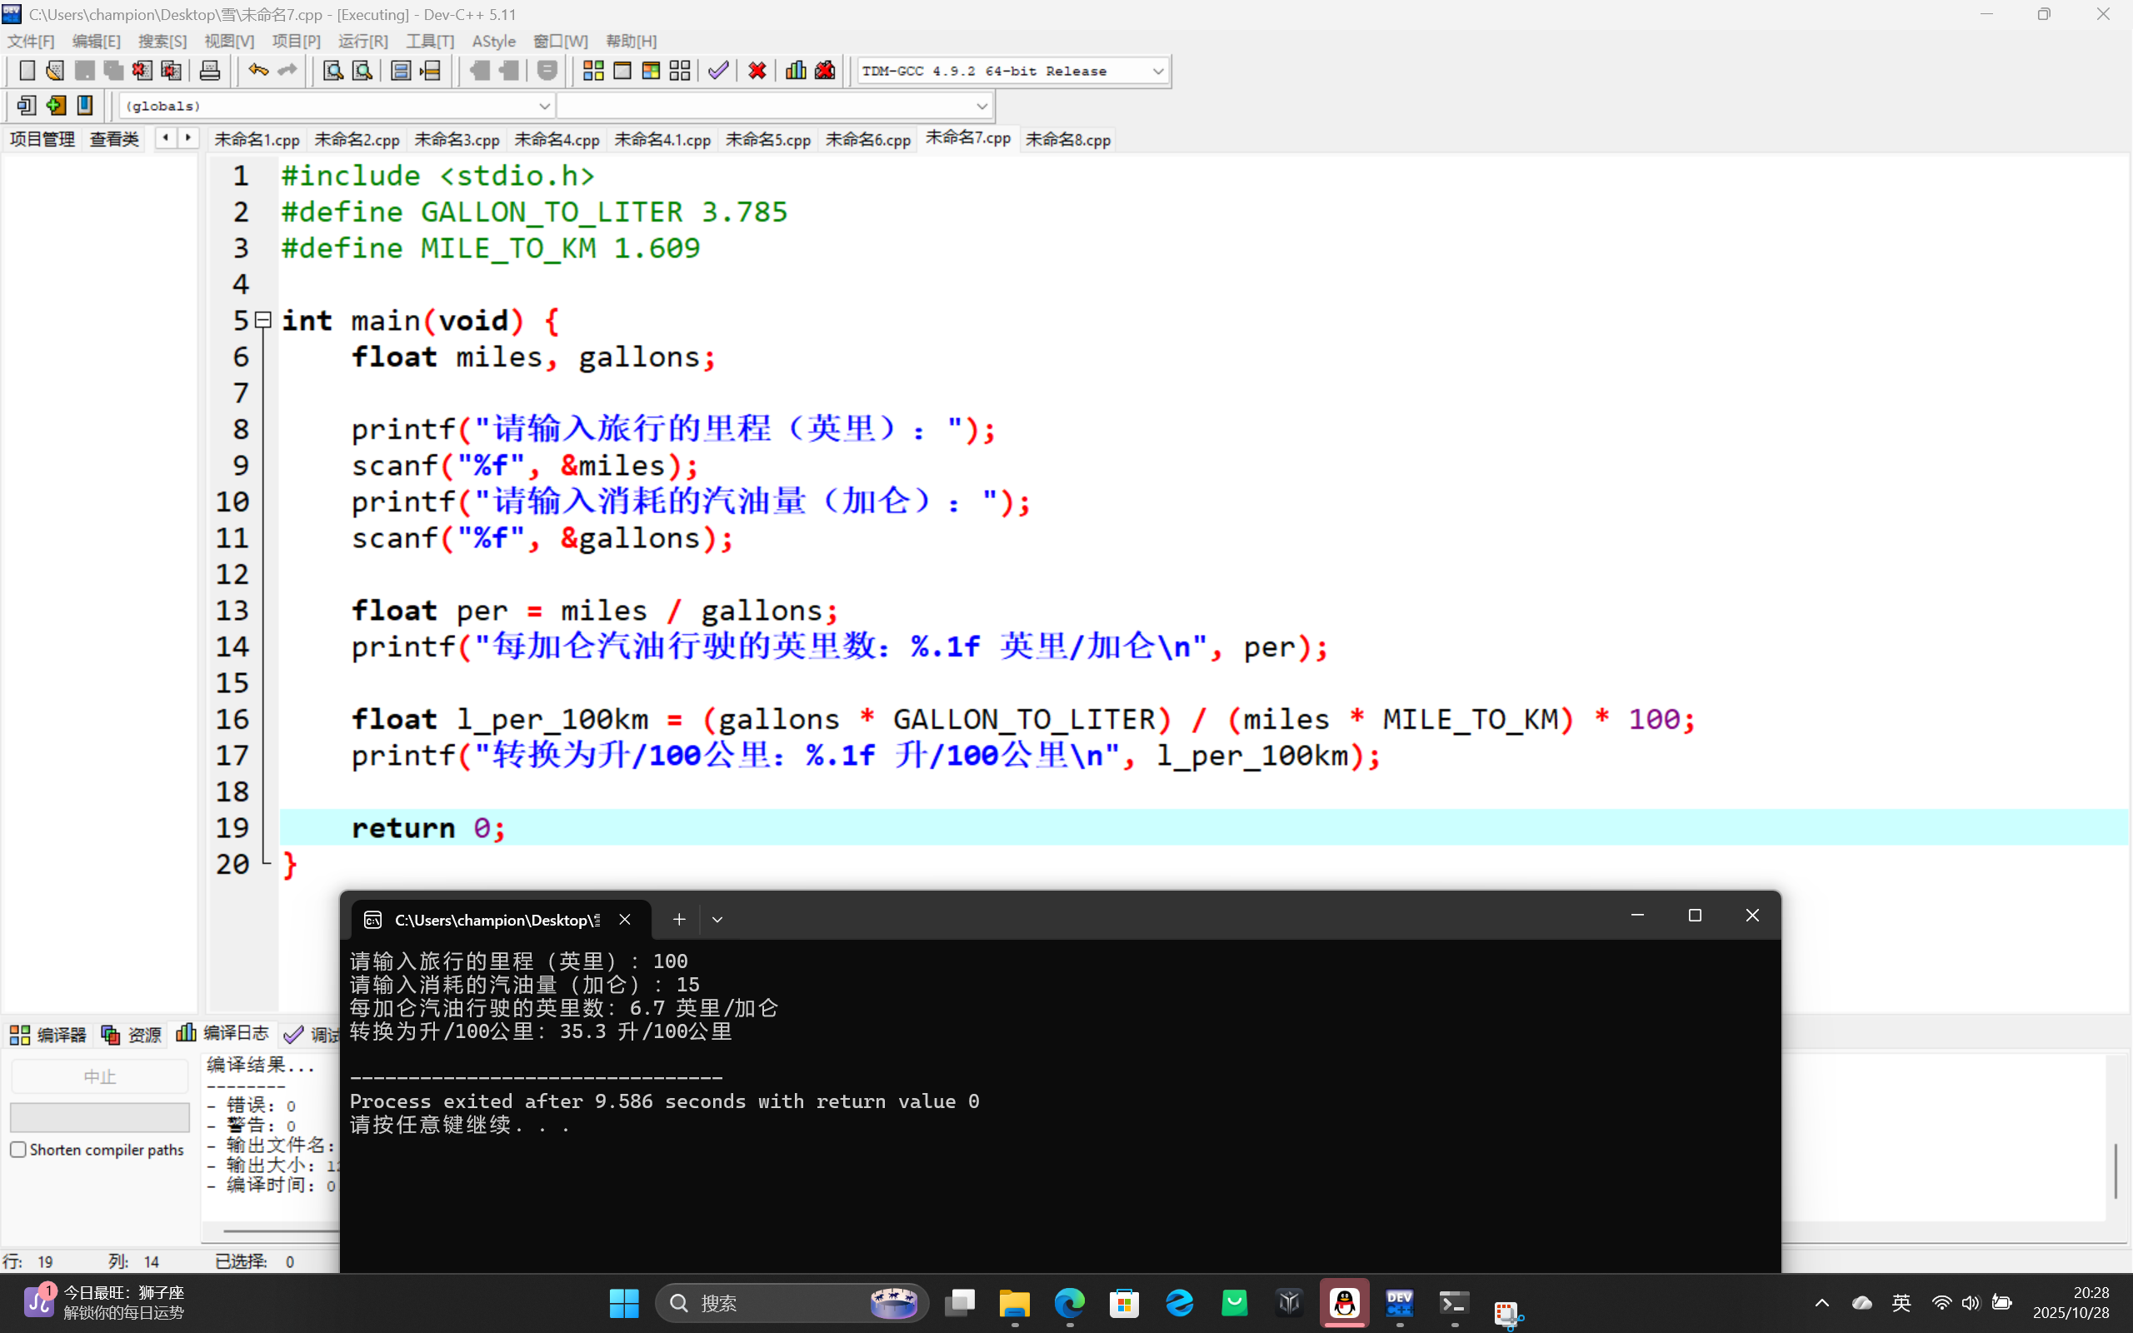
Task: Open the 运行[R] menu
Action: 362,41
